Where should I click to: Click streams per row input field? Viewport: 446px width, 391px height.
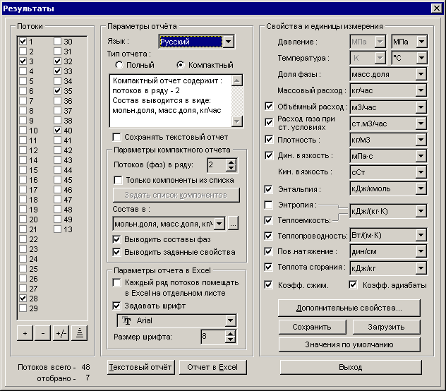217,165
